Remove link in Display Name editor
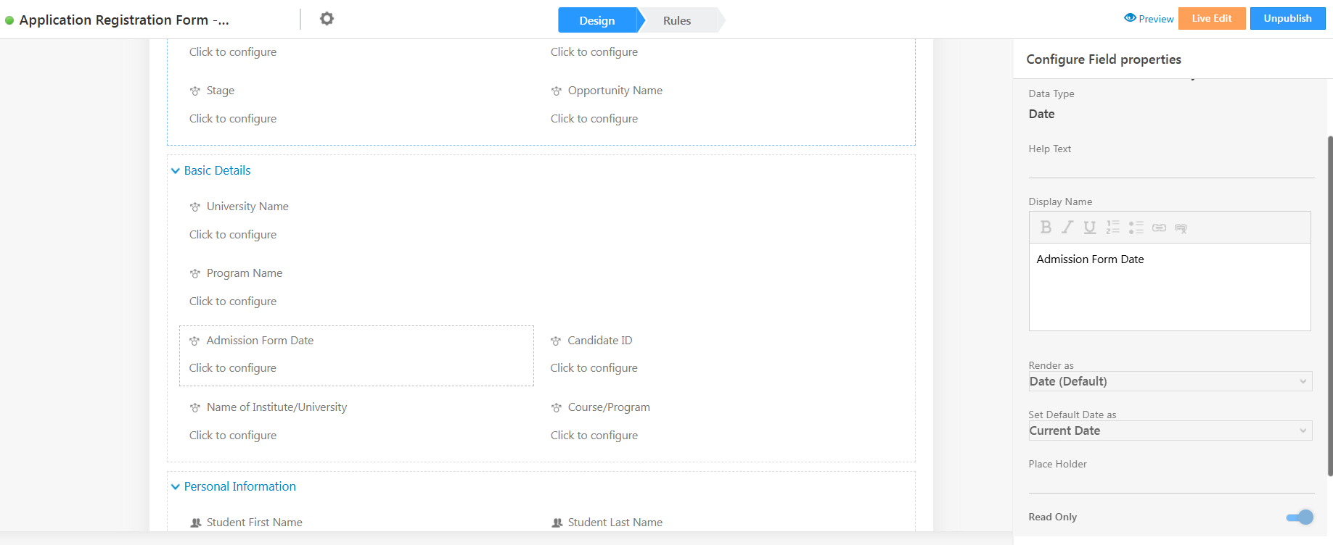This screenshot has width=1333, height=545. [x=1181, y=228]
